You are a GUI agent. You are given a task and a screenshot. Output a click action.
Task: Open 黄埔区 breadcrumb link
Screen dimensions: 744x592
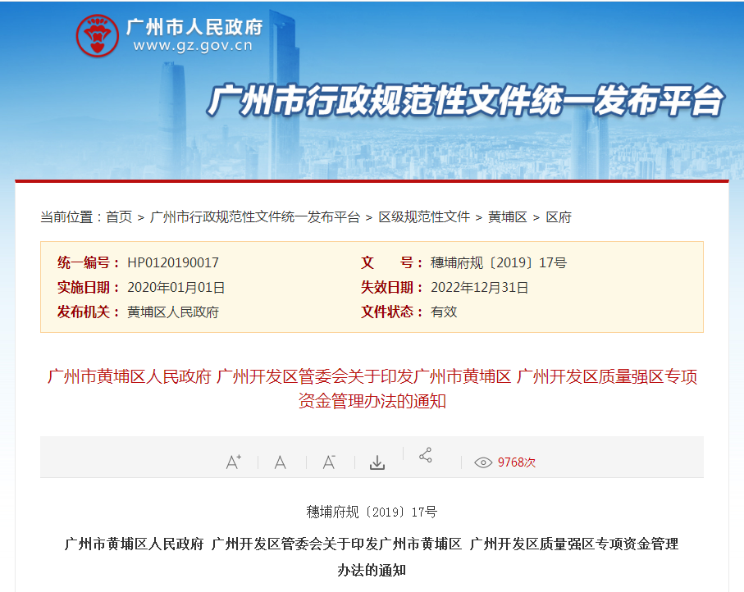pos(508,217)
